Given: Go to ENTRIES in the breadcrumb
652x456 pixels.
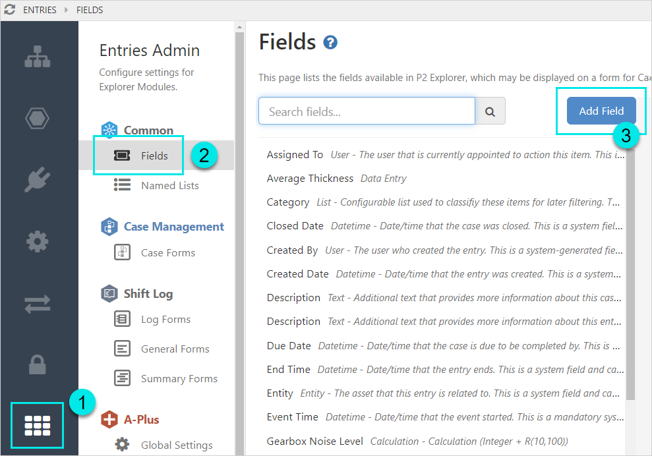Looking at the screenshot, I should 40,10.
